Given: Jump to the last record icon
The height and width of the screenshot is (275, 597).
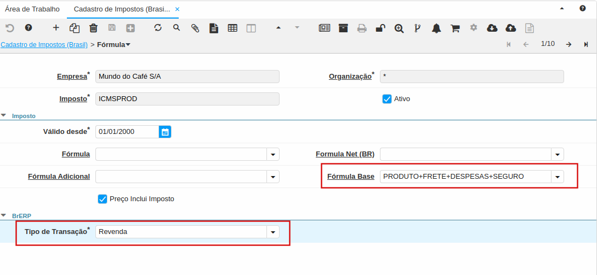Looking at the screenshot, I should tap(586, 44).
